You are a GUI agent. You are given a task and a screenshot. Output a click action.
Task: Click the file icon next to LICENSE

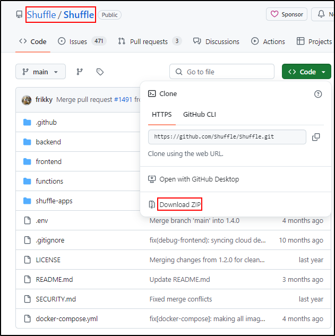[x=27, y=260]
